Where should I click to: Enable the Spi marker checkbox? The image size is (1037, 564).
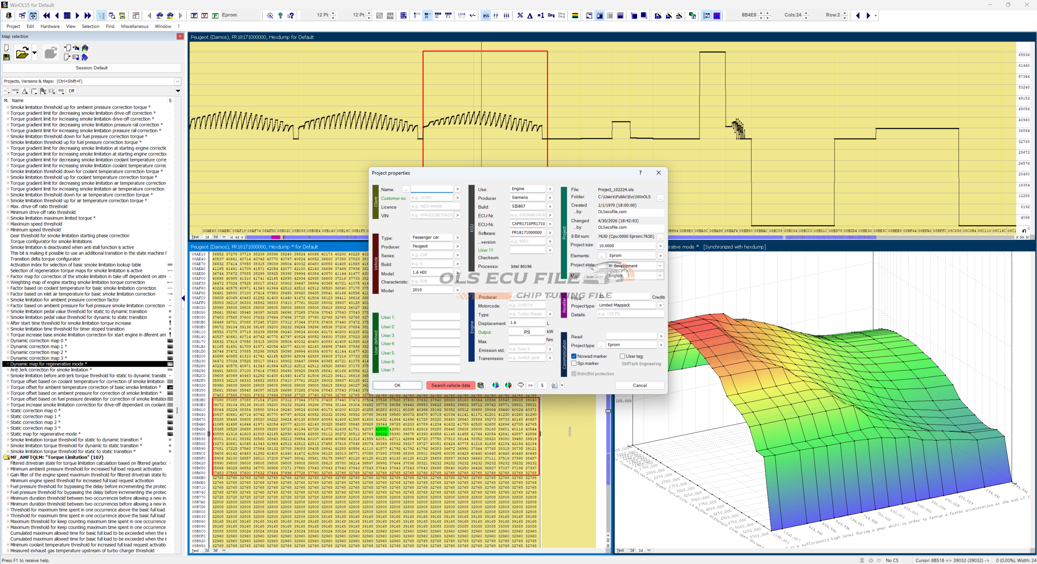tap(574, 363)
